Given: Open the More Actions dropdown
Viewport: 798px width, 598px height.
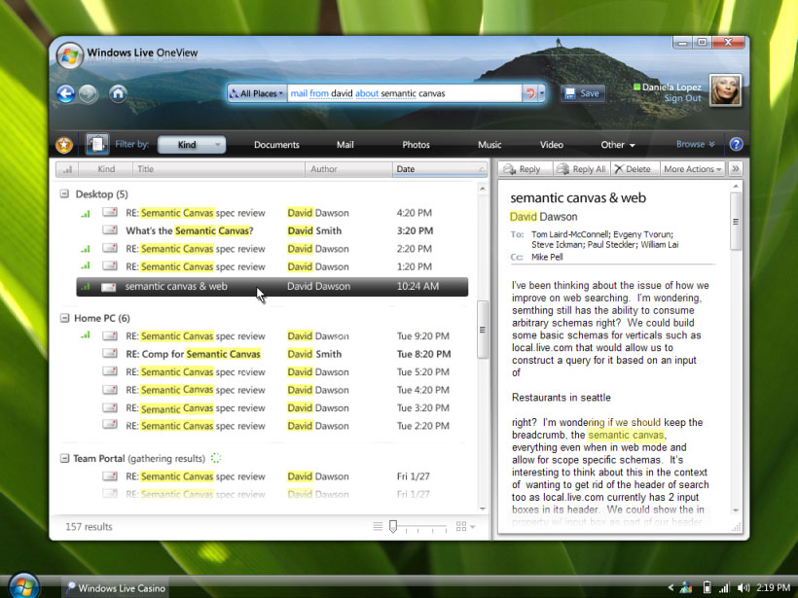Looking at the screenshot, I should (693, 169).
